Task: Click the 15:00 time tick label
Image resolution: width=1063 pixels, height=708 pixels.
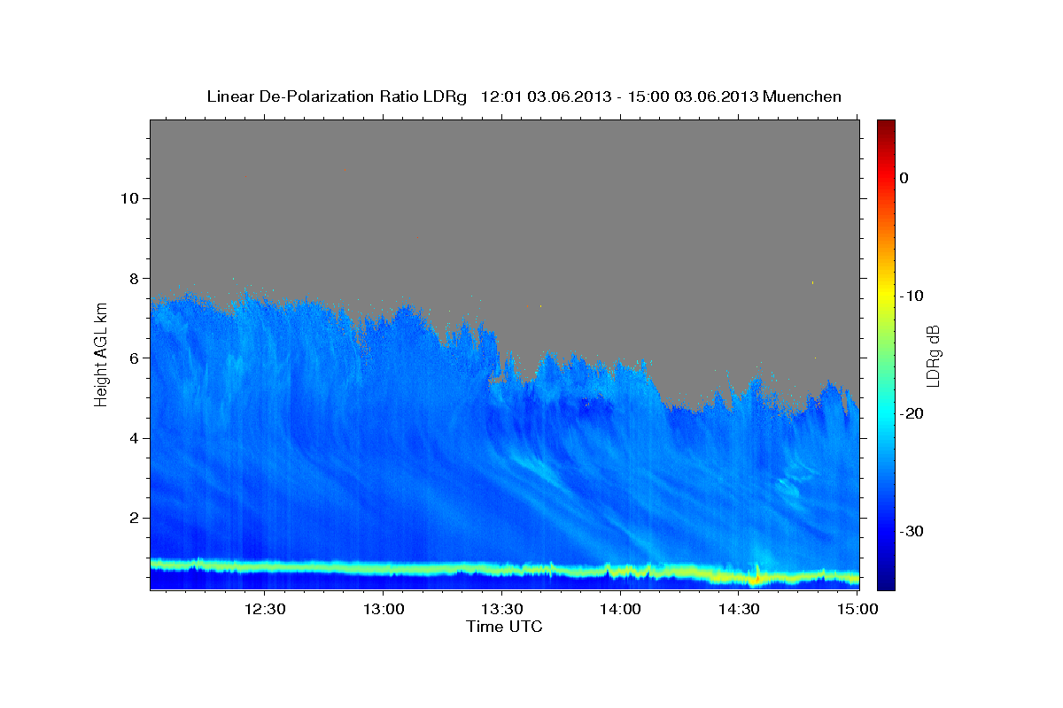Action: click(857, 609)
